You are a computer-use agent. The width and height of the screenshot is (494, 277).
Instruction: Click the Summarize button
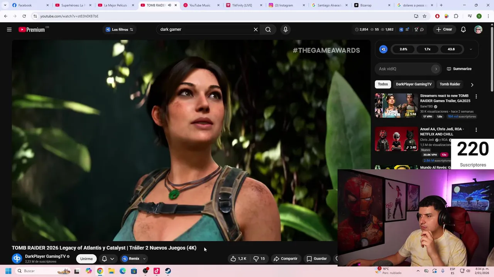point(459,69)
